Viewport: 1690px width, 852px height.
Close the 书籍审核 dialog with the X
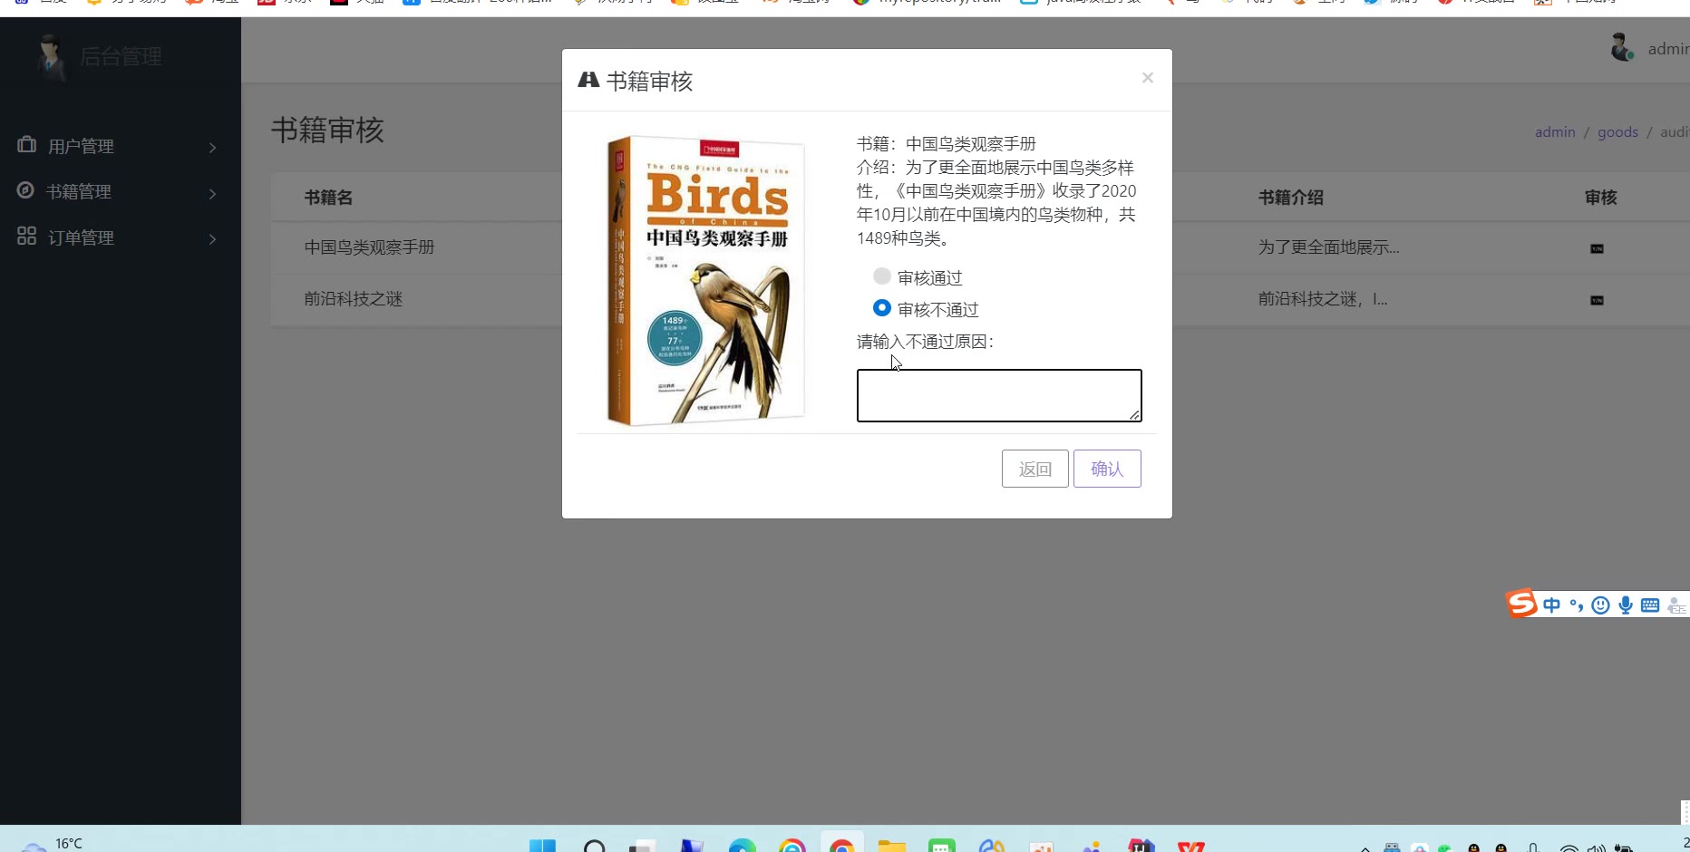click(1148, 78)
